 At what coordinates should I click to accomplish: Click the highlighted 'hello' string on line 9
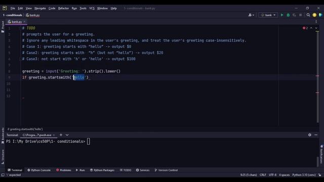(79, 77)
